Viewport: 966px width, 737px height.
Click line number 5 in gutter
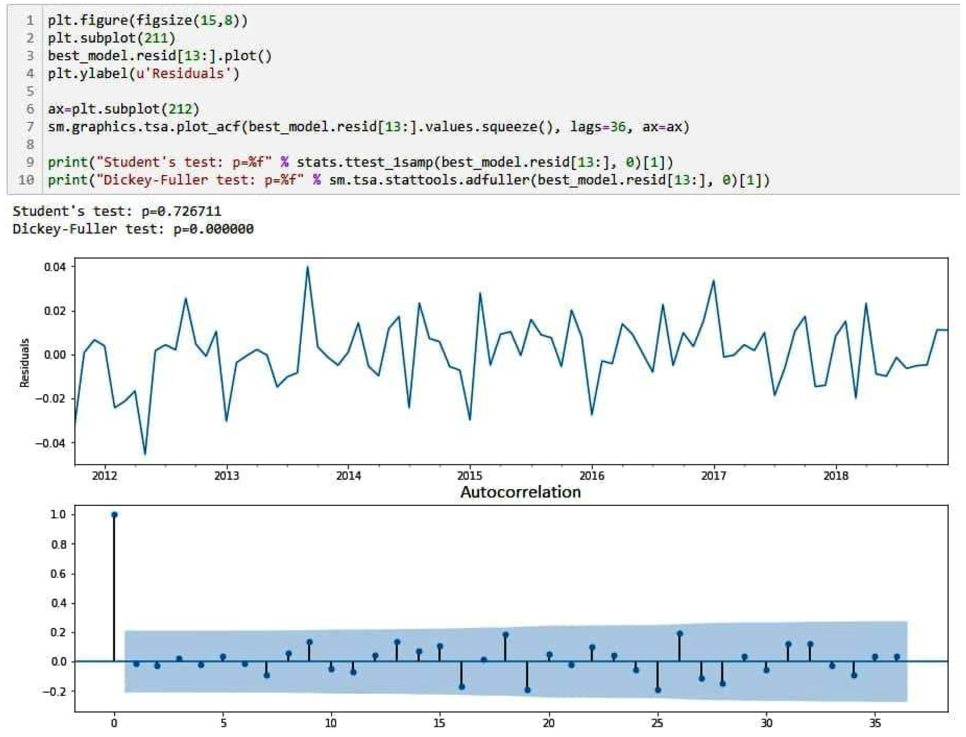coord(30,91)
